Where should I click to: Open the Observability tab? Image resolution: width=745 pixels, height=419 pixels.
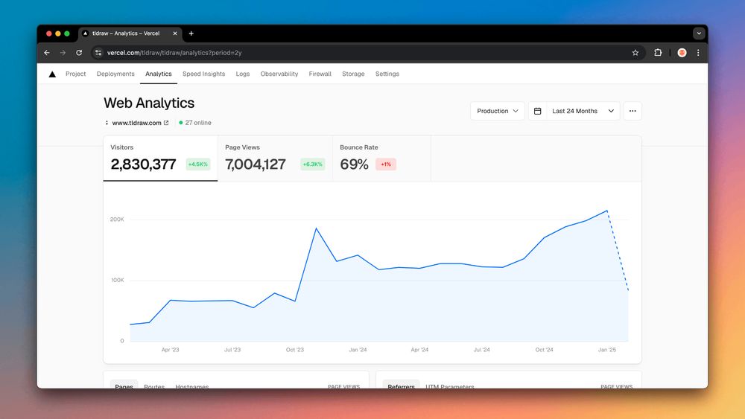coord(279,74)
